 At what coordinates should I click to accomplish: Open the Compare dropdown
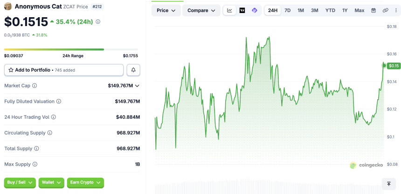[201, 10]
